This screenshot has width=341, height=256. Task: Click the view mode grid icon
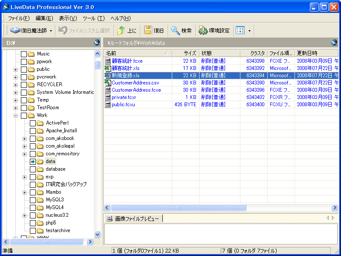(x=240, y=31)
